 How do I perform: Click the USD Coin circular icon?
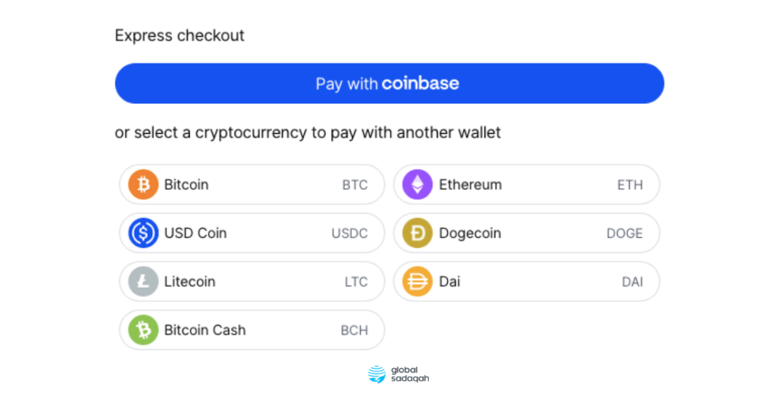coord(143,233)
